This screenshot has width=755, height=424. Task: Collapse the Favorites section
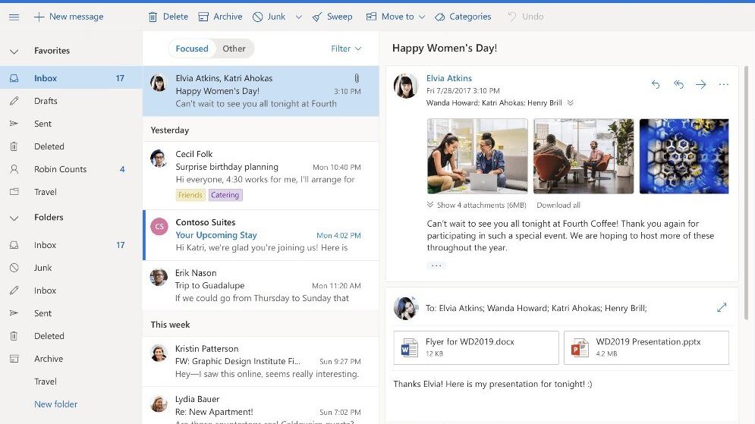click(x=14, y=51)
